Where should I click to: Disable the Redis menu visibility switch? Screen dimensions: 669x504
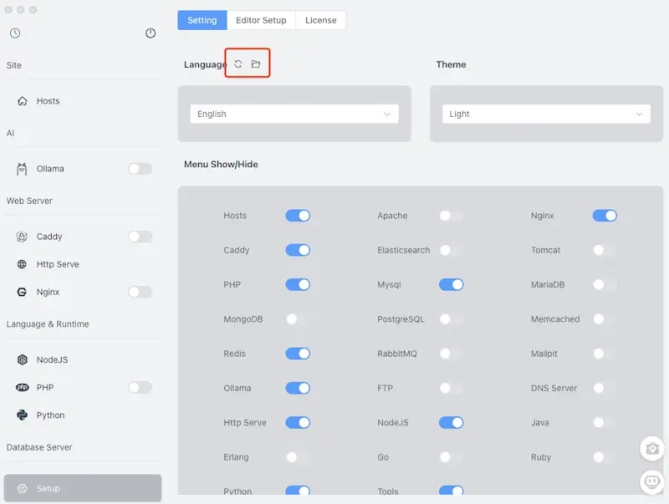[298, 354]
